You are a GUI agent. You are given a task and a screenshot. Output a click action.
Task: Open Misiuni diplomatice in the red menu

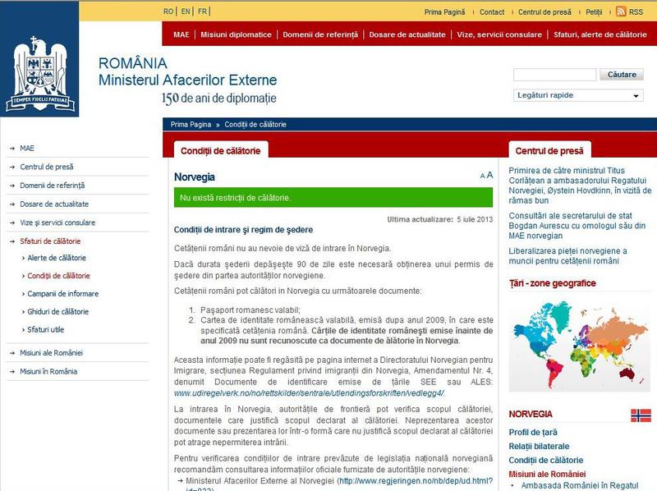(x=236, y=35)
